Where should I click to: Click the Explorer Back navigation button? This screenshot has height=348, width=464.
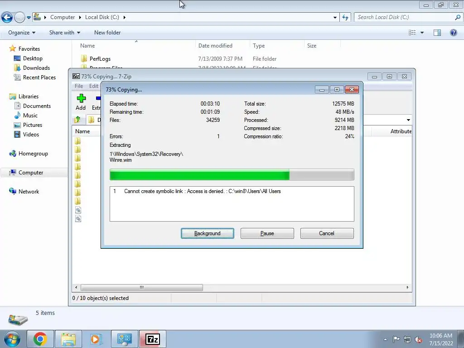(7, 17)
